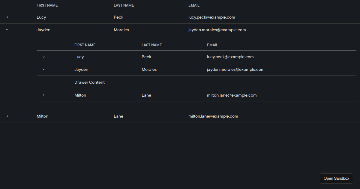The image size is (360, 189).
Task: Collapse the nested Jayden Morales row
Action: (x=44, y=69)
